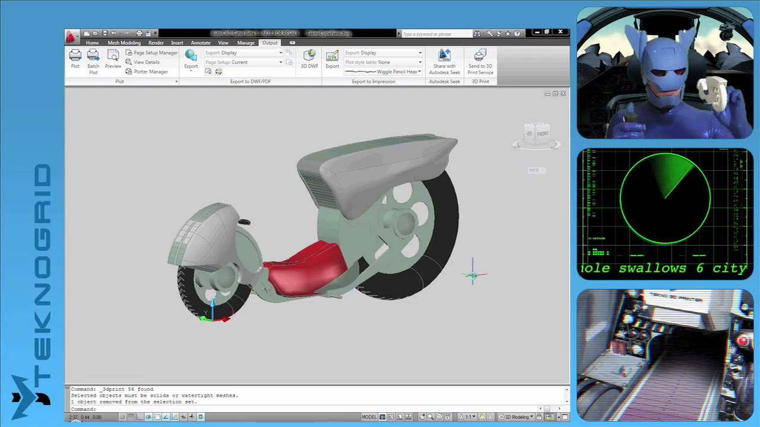This screenshot has width=760, height=427.
Task: Click the keyword search input field
Action: [436, 34]
